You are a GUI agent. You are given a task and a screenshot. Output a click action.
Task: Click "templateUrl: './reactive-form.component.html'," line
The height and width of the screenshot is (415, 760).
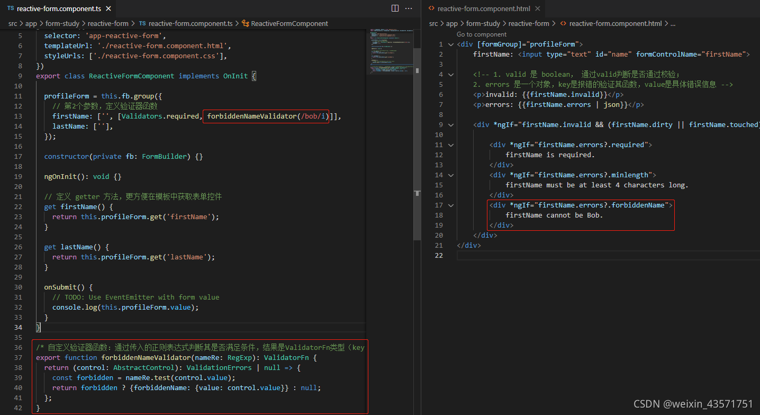(x=138, y=46)
